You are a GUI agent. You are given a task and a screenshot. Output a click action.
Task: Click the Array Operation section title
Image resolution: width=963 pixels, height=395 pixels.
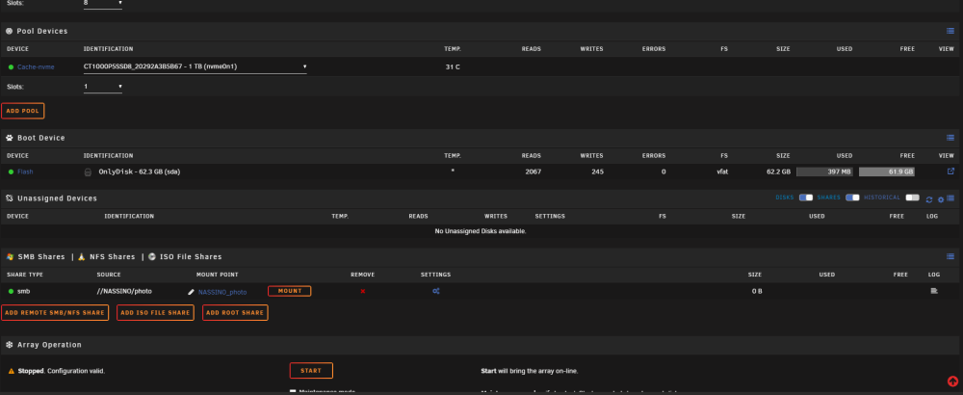49,345
